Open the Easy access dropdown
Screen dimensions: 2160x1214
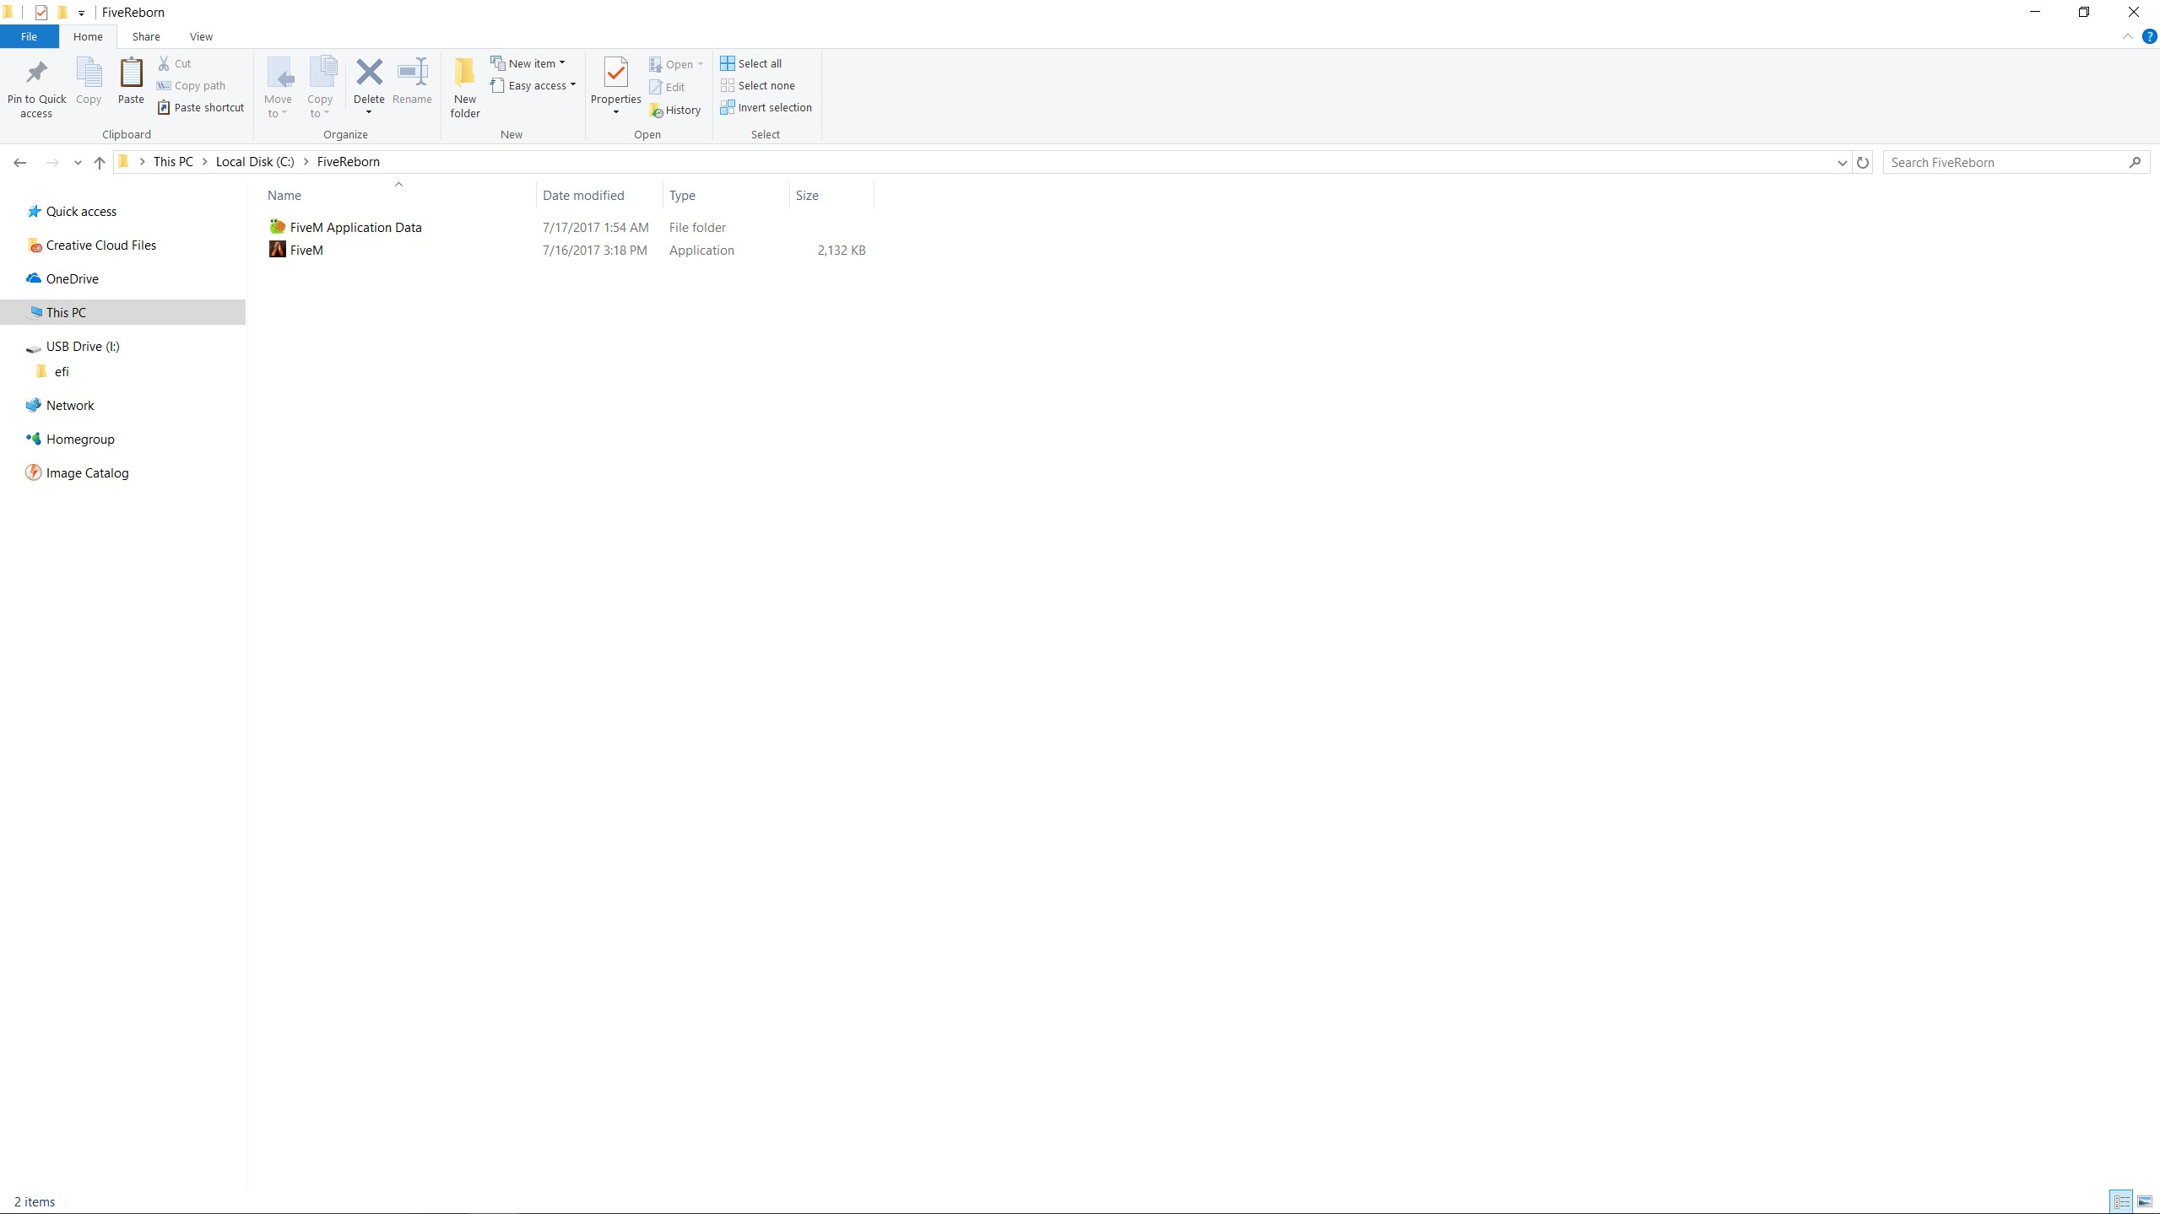click(533, 85)
